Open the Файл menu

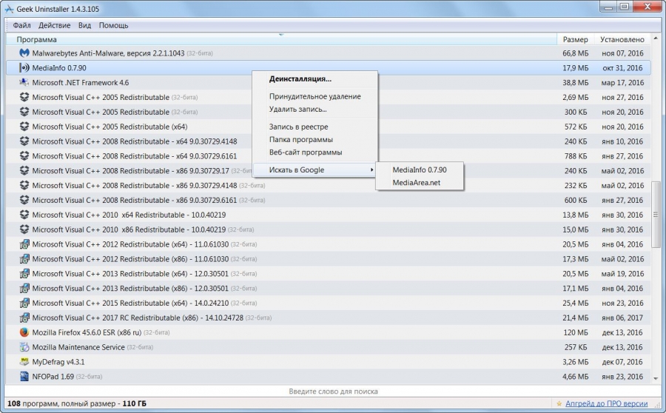click(21, 25)
